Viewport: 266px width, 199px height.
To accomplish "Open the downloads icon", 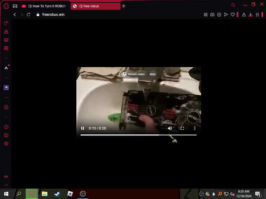I will point(251,15).
